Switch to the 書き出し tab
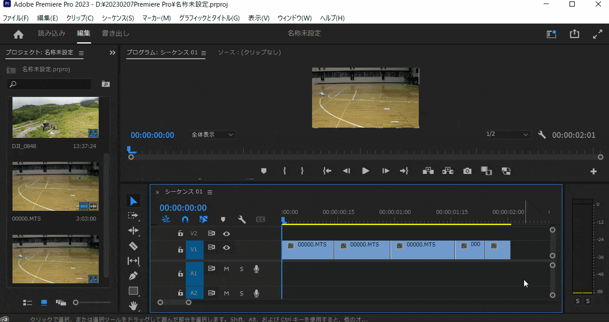The height and width of the screenshot is (322, 609). click(x=116, y=32)
